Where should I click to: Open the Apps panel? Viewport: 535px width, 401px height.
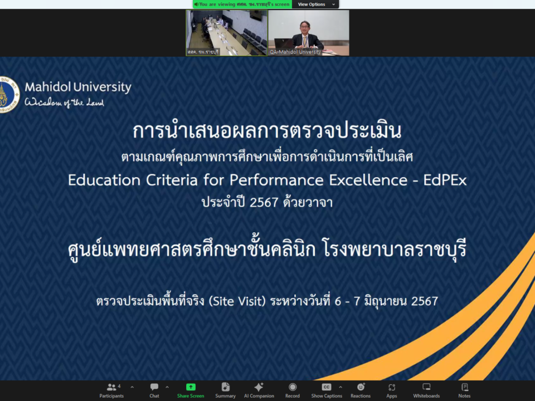pyautogui.click(x=392, y=390)
